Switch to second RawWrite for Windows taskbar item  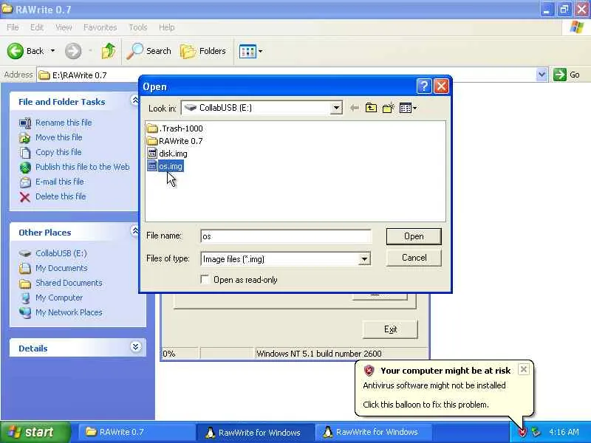coord(373,432)
